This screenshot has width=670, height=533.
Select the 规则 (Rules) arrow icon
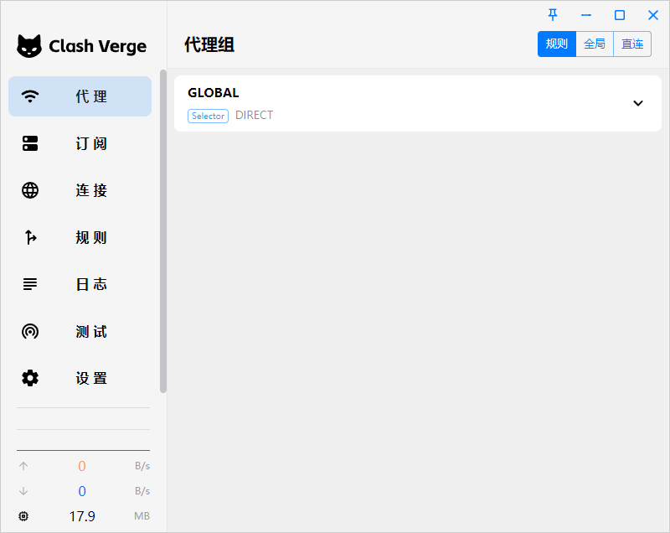(x=30, y=237)
